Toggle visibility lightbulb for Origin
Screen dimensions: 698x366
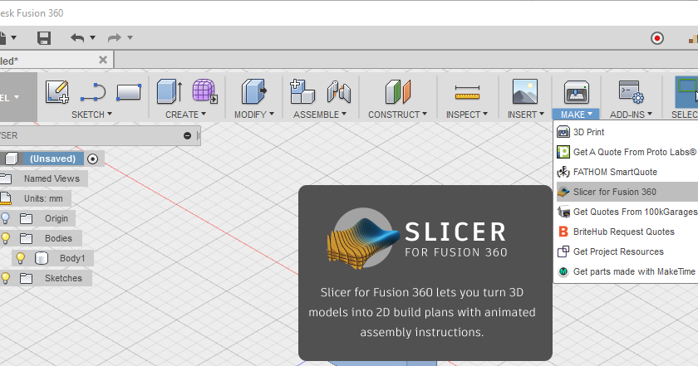(x=5, y=218)
